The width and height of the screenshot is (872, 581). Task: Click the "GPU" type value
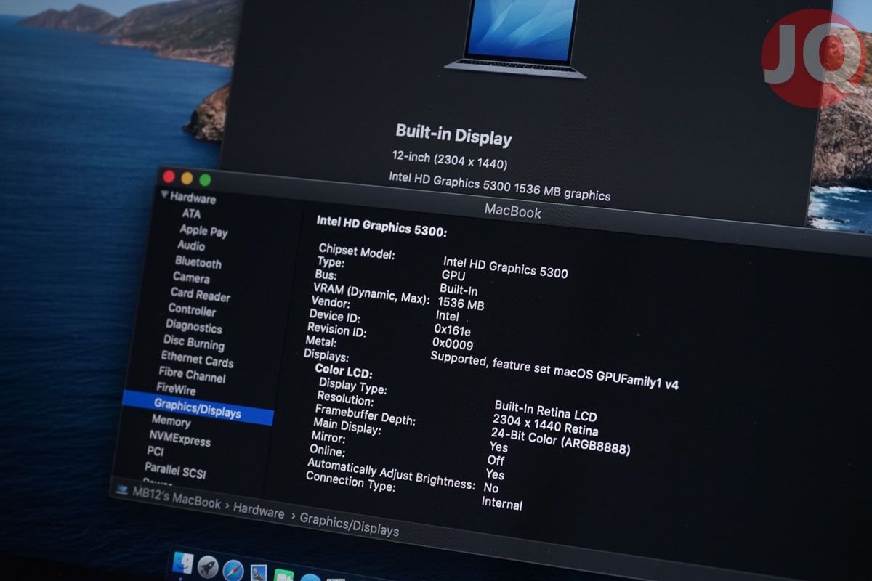[453, 276]
